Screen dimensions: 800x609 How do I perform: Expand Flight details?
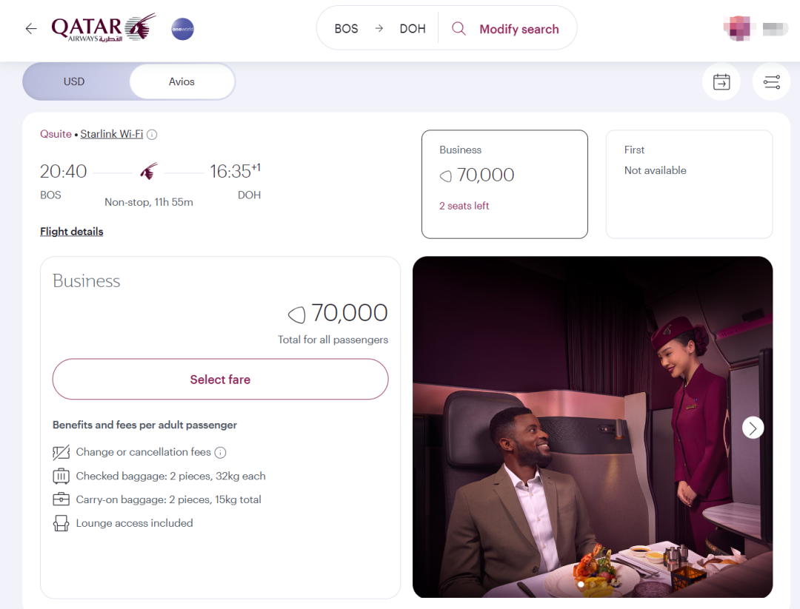pyautogui.click(x=72, y=232)
